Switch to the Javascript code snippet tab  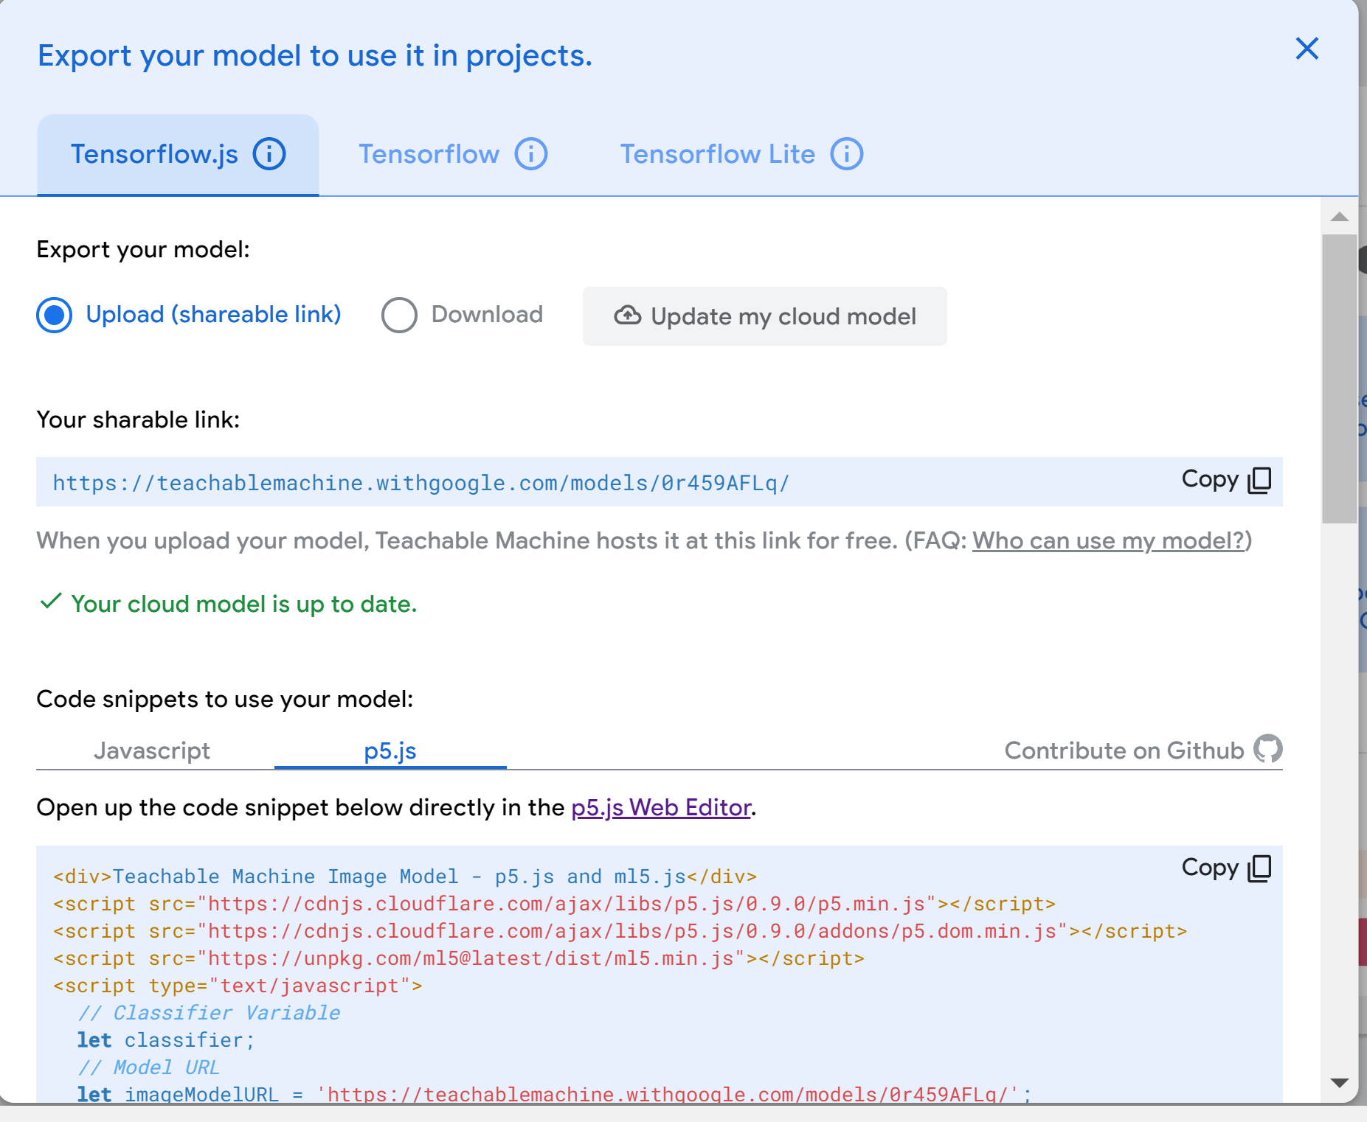152,750
